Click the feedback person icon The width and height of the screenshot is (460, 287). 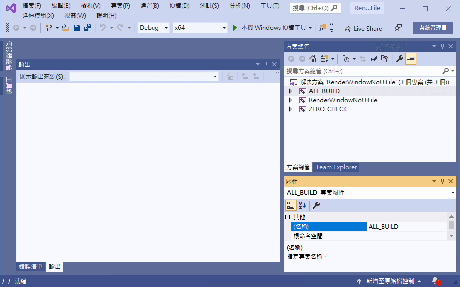click(398, 28)
